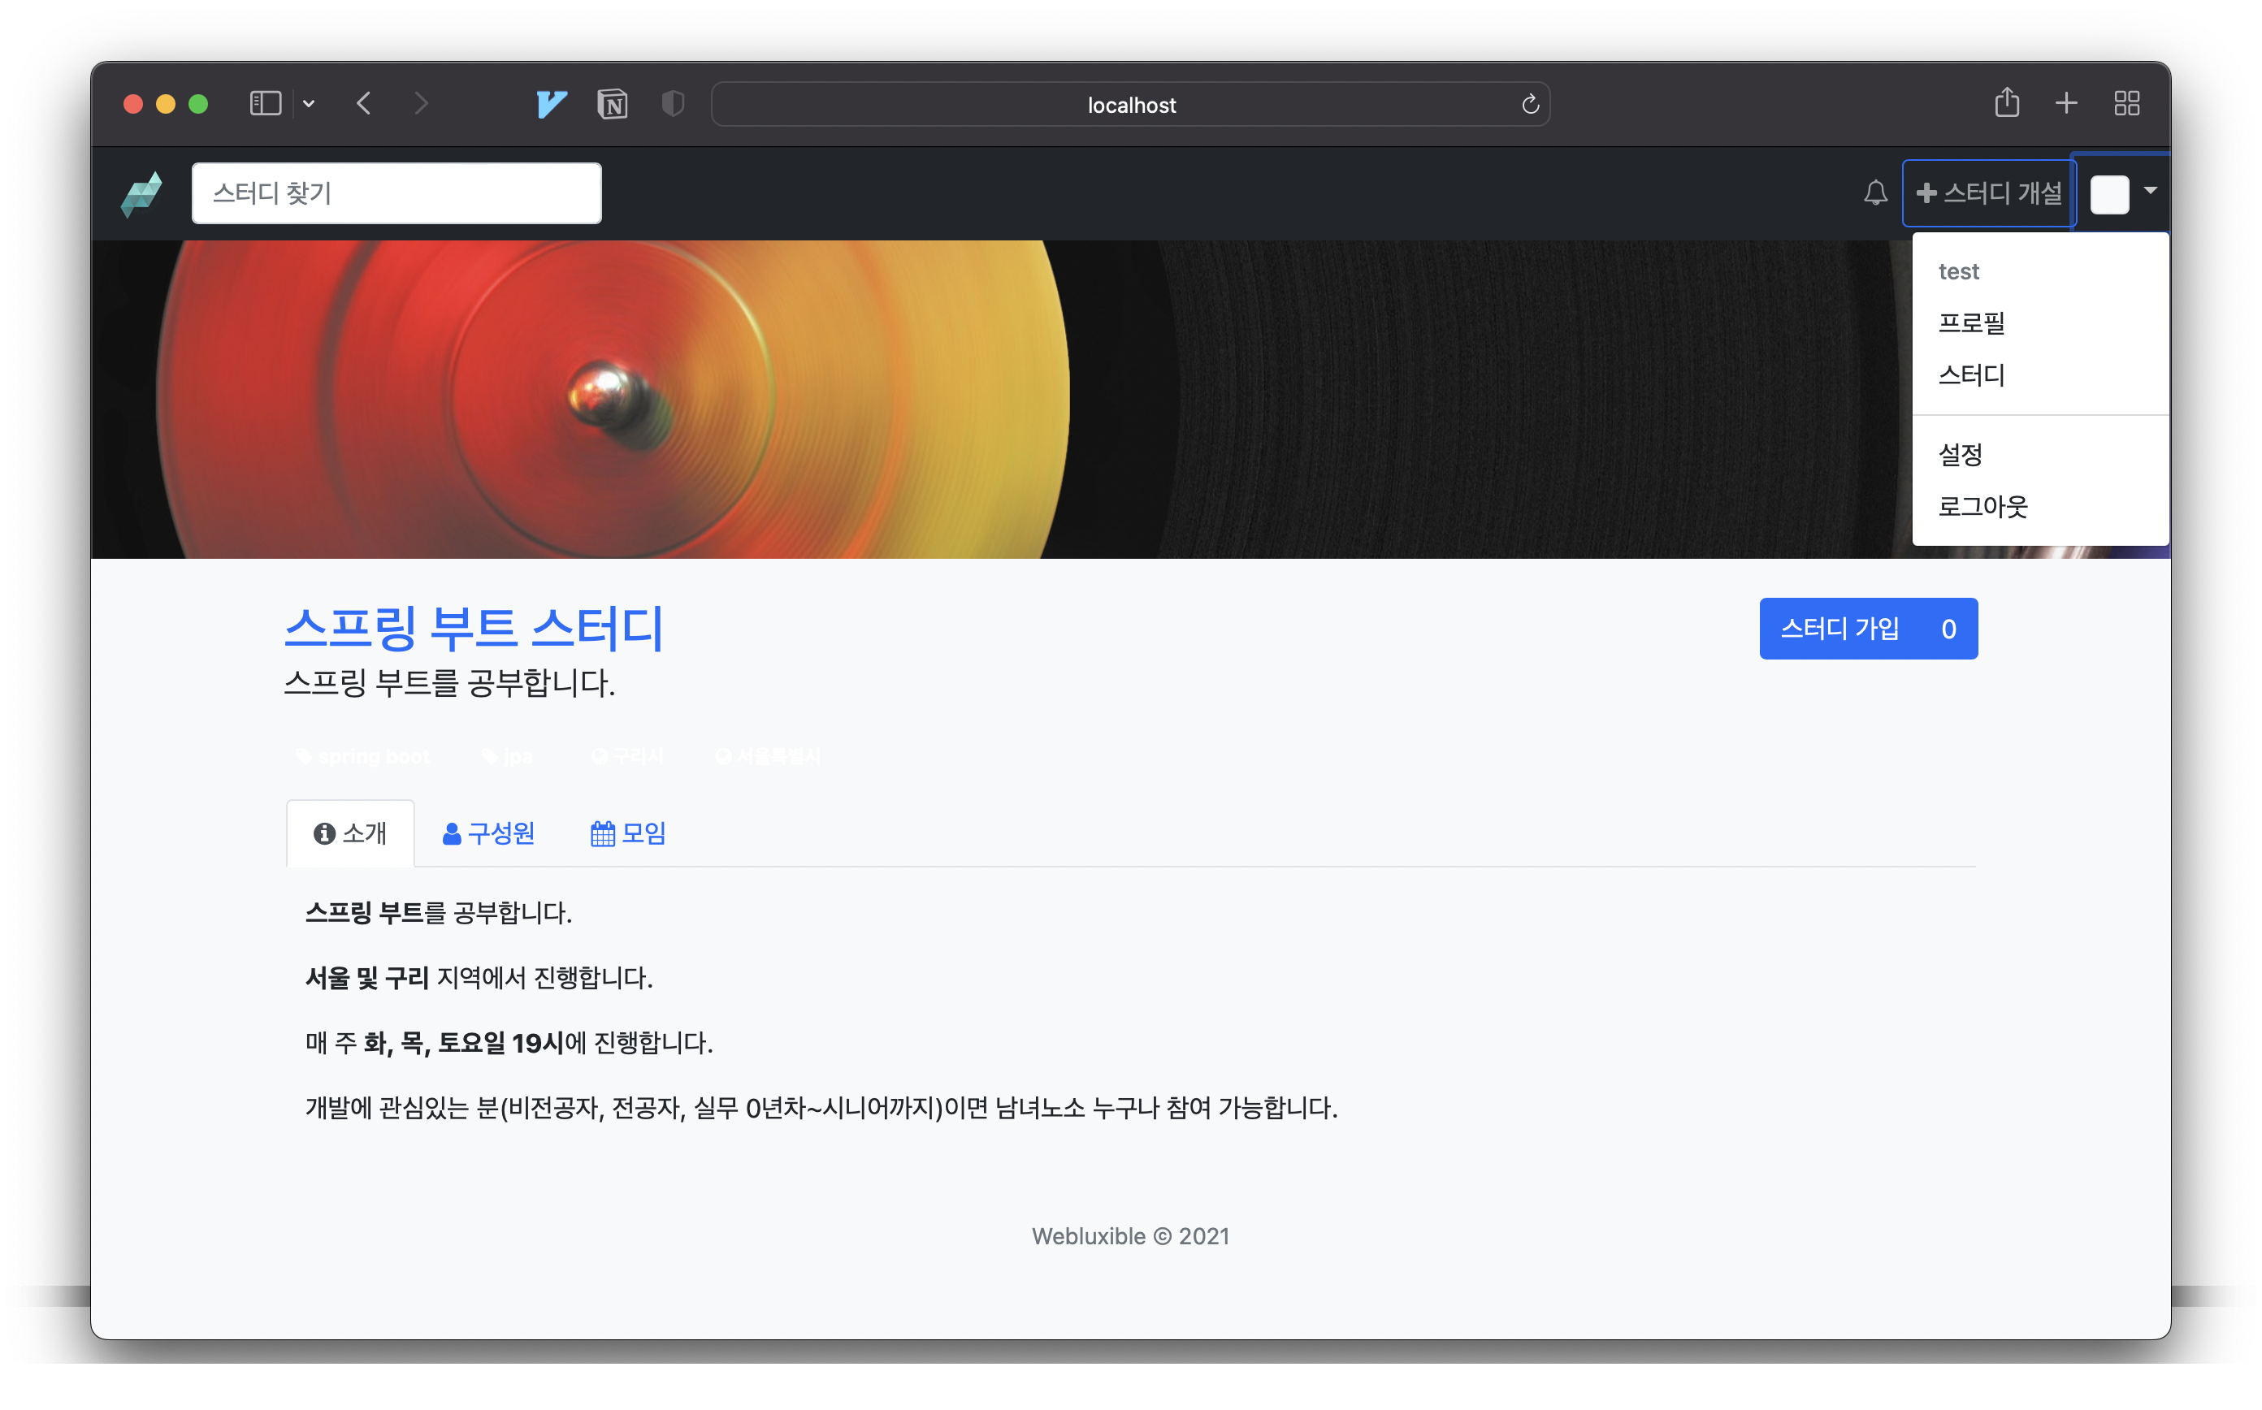Click the Vimari extension icon
This screenshot has height=1410, width=2262.
click(551, 103)
